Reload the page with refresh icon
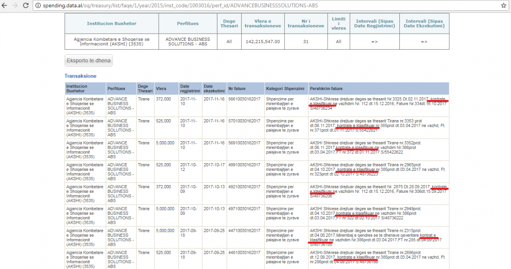The height and width of the screenshot is (269, 511). coord(27,5)
